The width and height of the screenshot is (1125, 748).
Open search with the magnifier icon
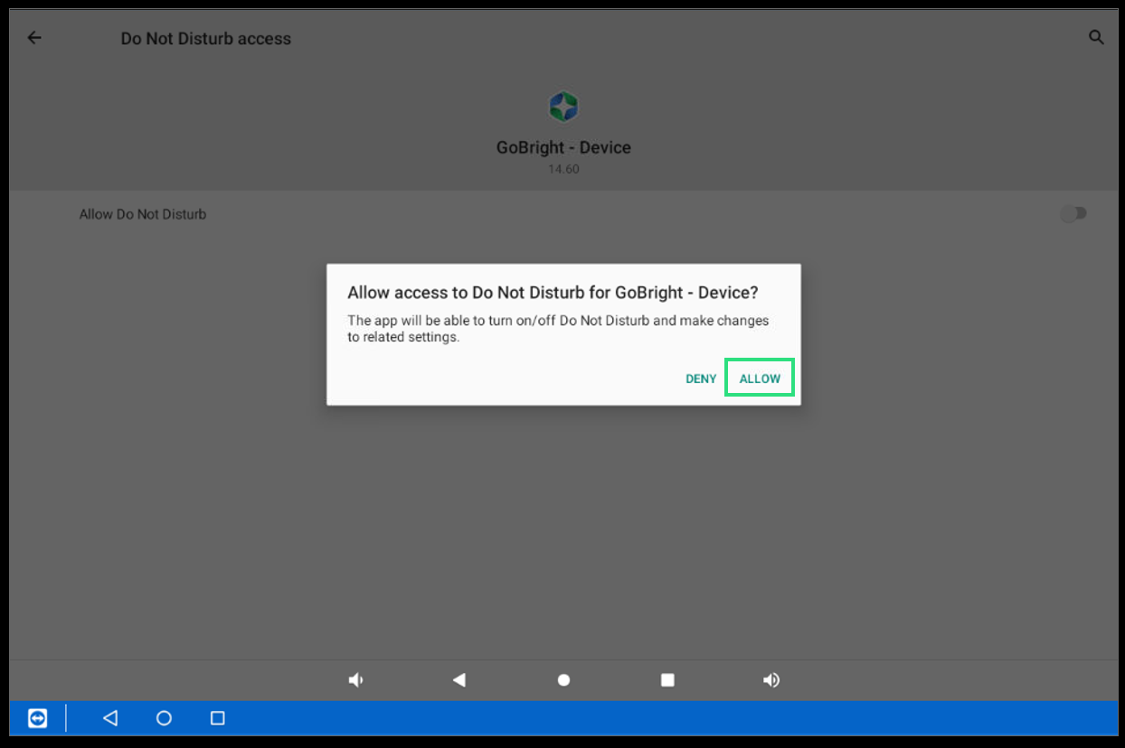click(1096, 38)
